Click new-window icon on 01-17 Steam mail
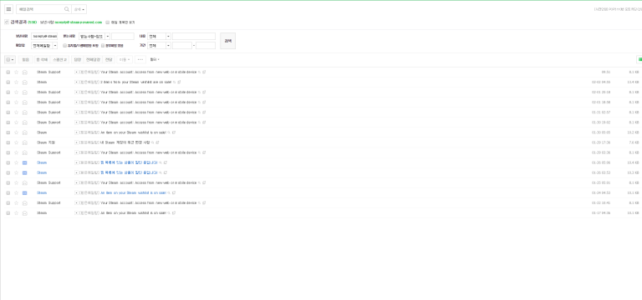This screenshot has height=300, width=642. point(174,213)
